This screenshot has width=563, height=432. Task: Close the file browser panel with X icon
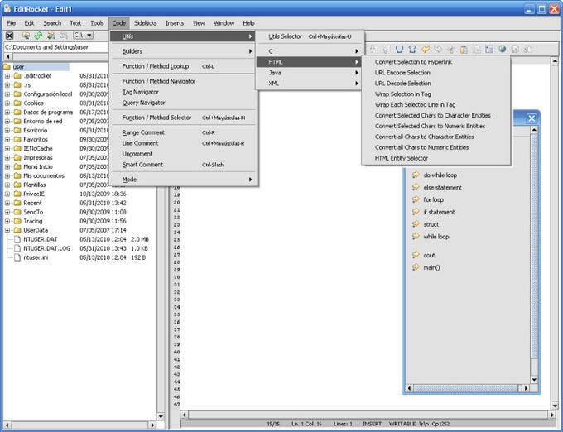[10, 36]
